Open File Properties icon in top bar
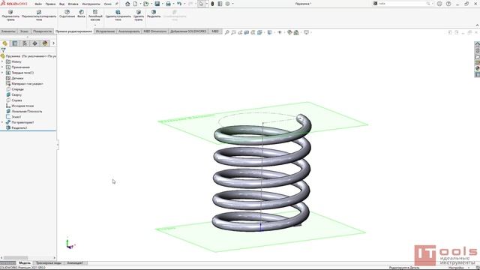Image resolution: width=480 pixels, height=270 pixels. click(220, 4)
